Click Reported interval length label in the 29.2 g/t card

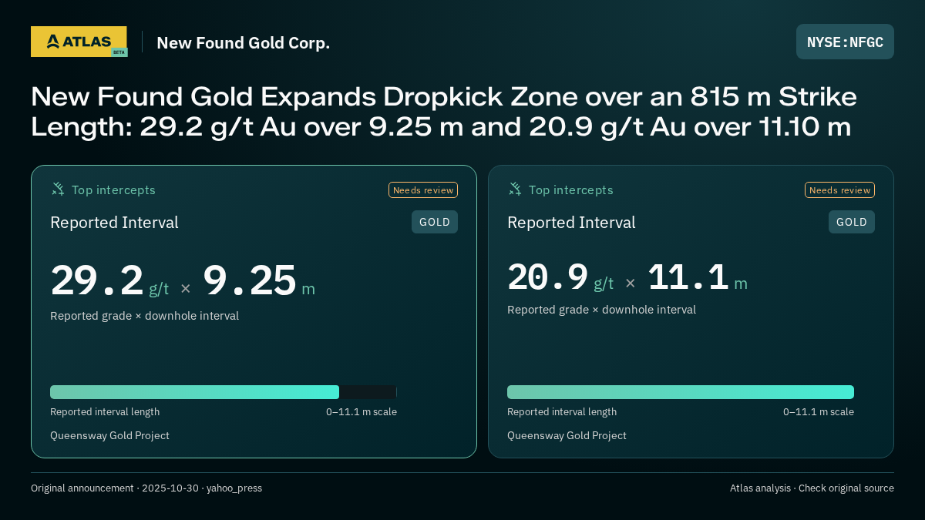105,411
